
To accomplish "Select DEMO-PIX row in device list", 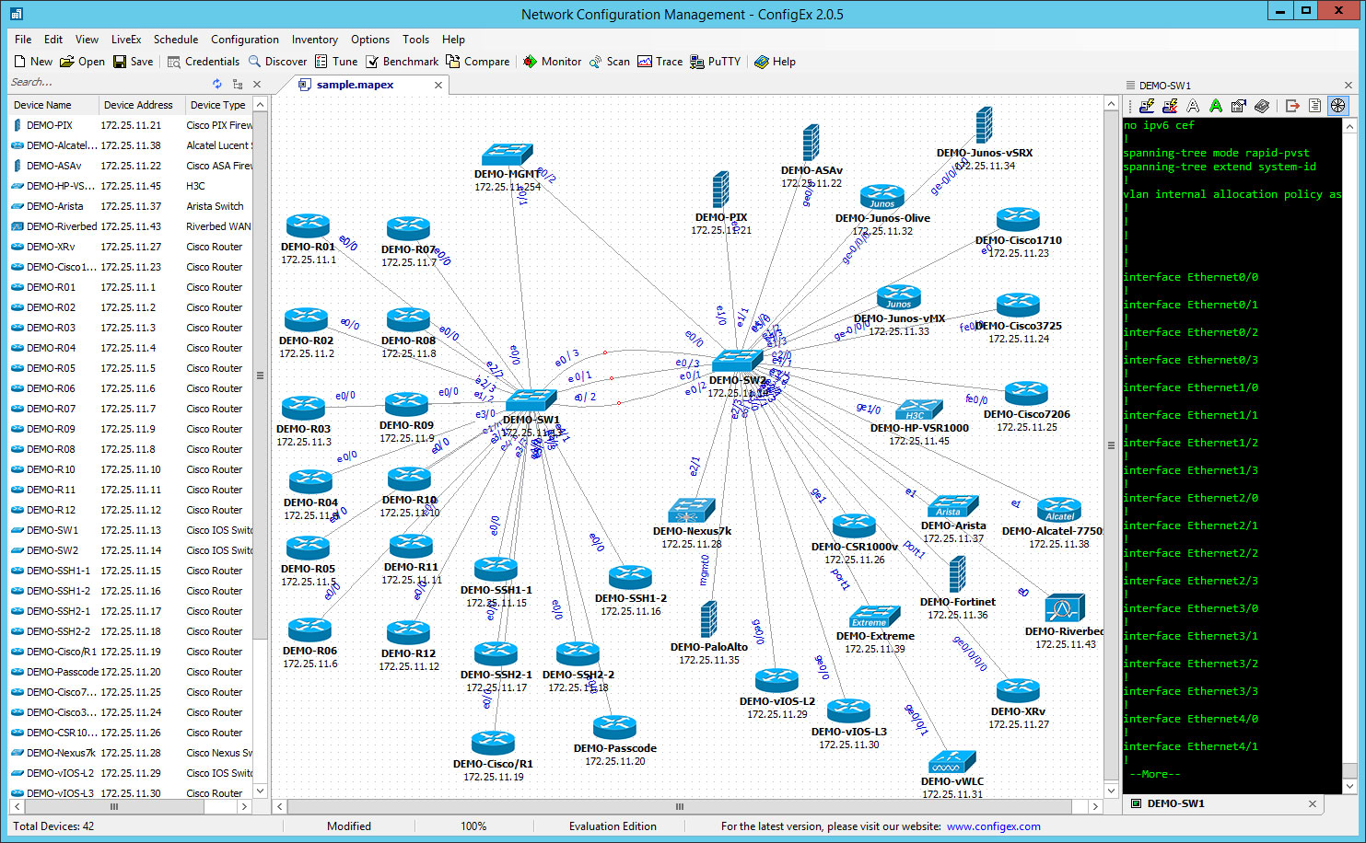I will click(131, 125).
